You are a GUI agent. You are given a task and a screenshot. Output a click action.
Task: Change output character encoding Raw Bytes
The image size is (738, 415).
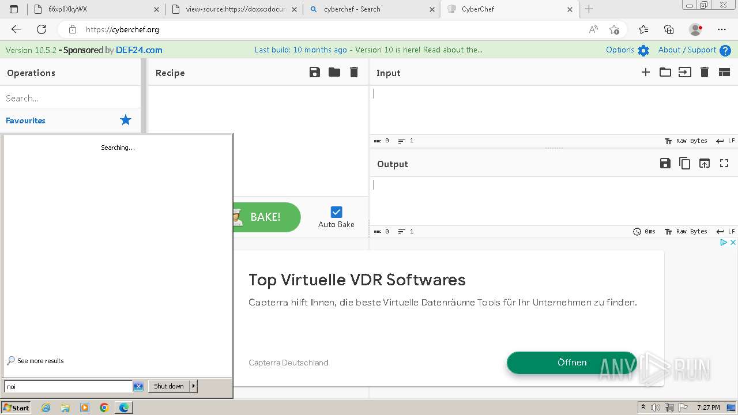pos(686,231)
